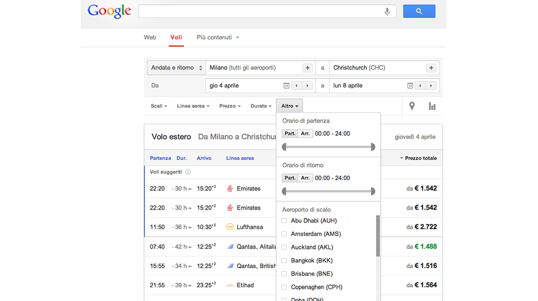Open the departure date calendar icon
538x301 pixels.
[286, 86]
